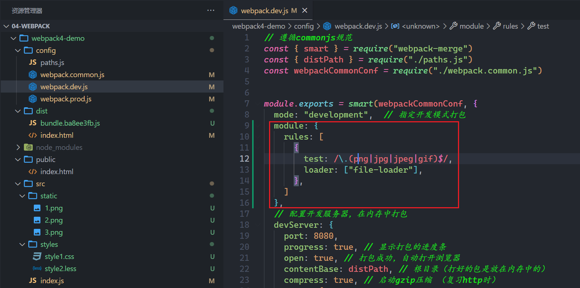Collapse the styles folder chevron
Image resolution: width=580 pixels, height=288 pixels.
[22, 244]
